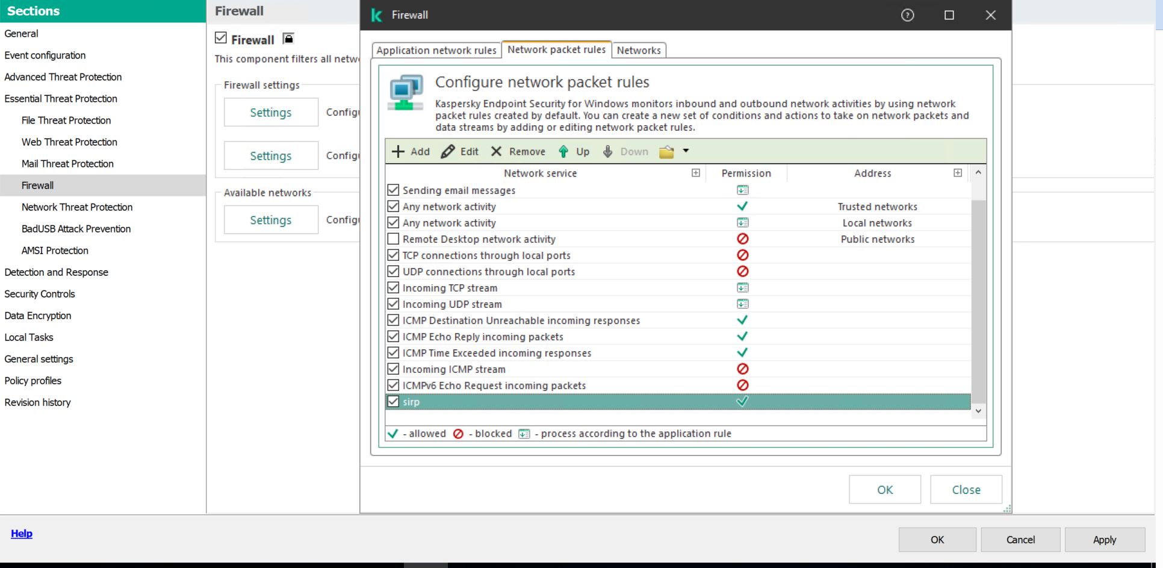Viewport: 1163px width, 568px height.
Task: Click permission icon for Incoming TCP stream
Action: pyautogui.click(x=743, y=288)
